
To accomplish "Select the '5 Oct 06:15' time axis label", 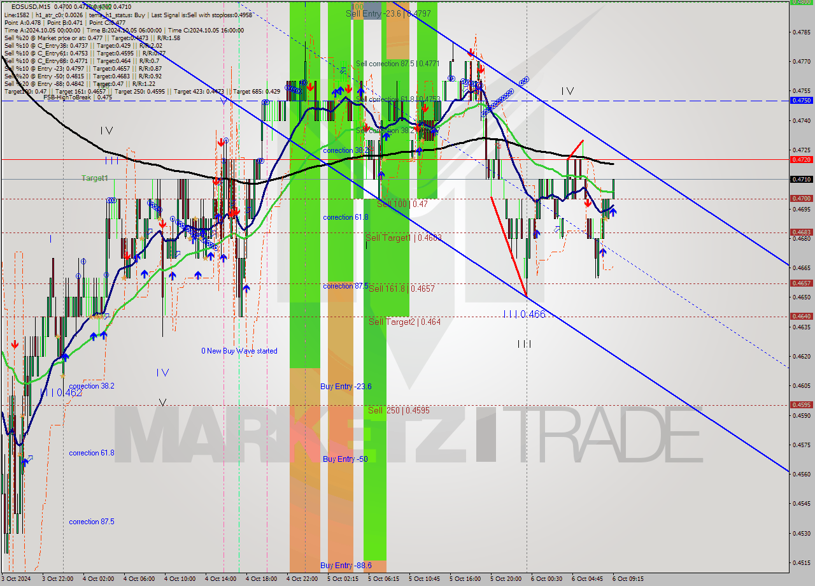I will tap(383, 579).
